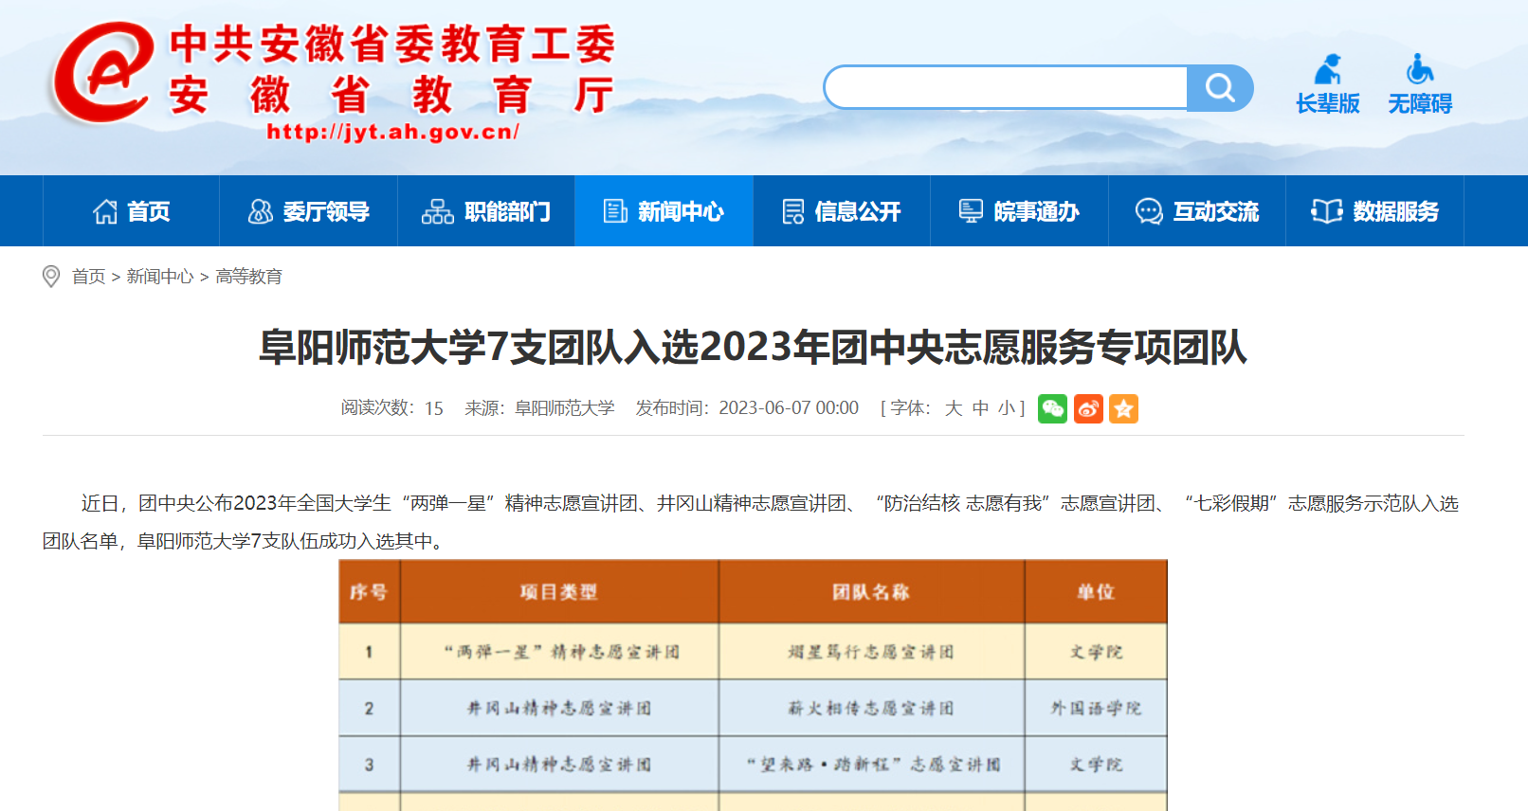
Task: Share article via WeChat icon
Action: (x=1052, y=408)
